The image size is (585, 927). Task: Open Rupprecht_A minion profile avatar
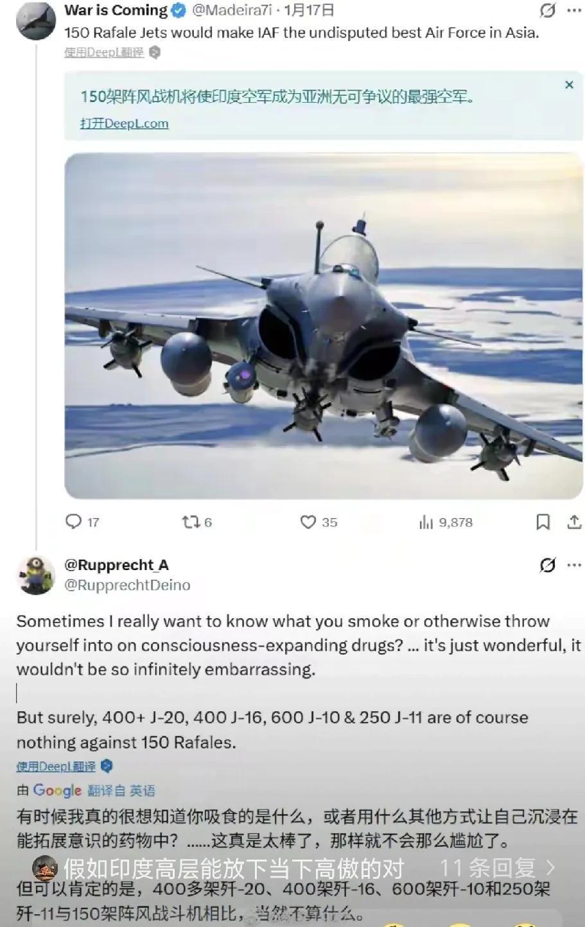pyautogui.click(x=36, y=575)
